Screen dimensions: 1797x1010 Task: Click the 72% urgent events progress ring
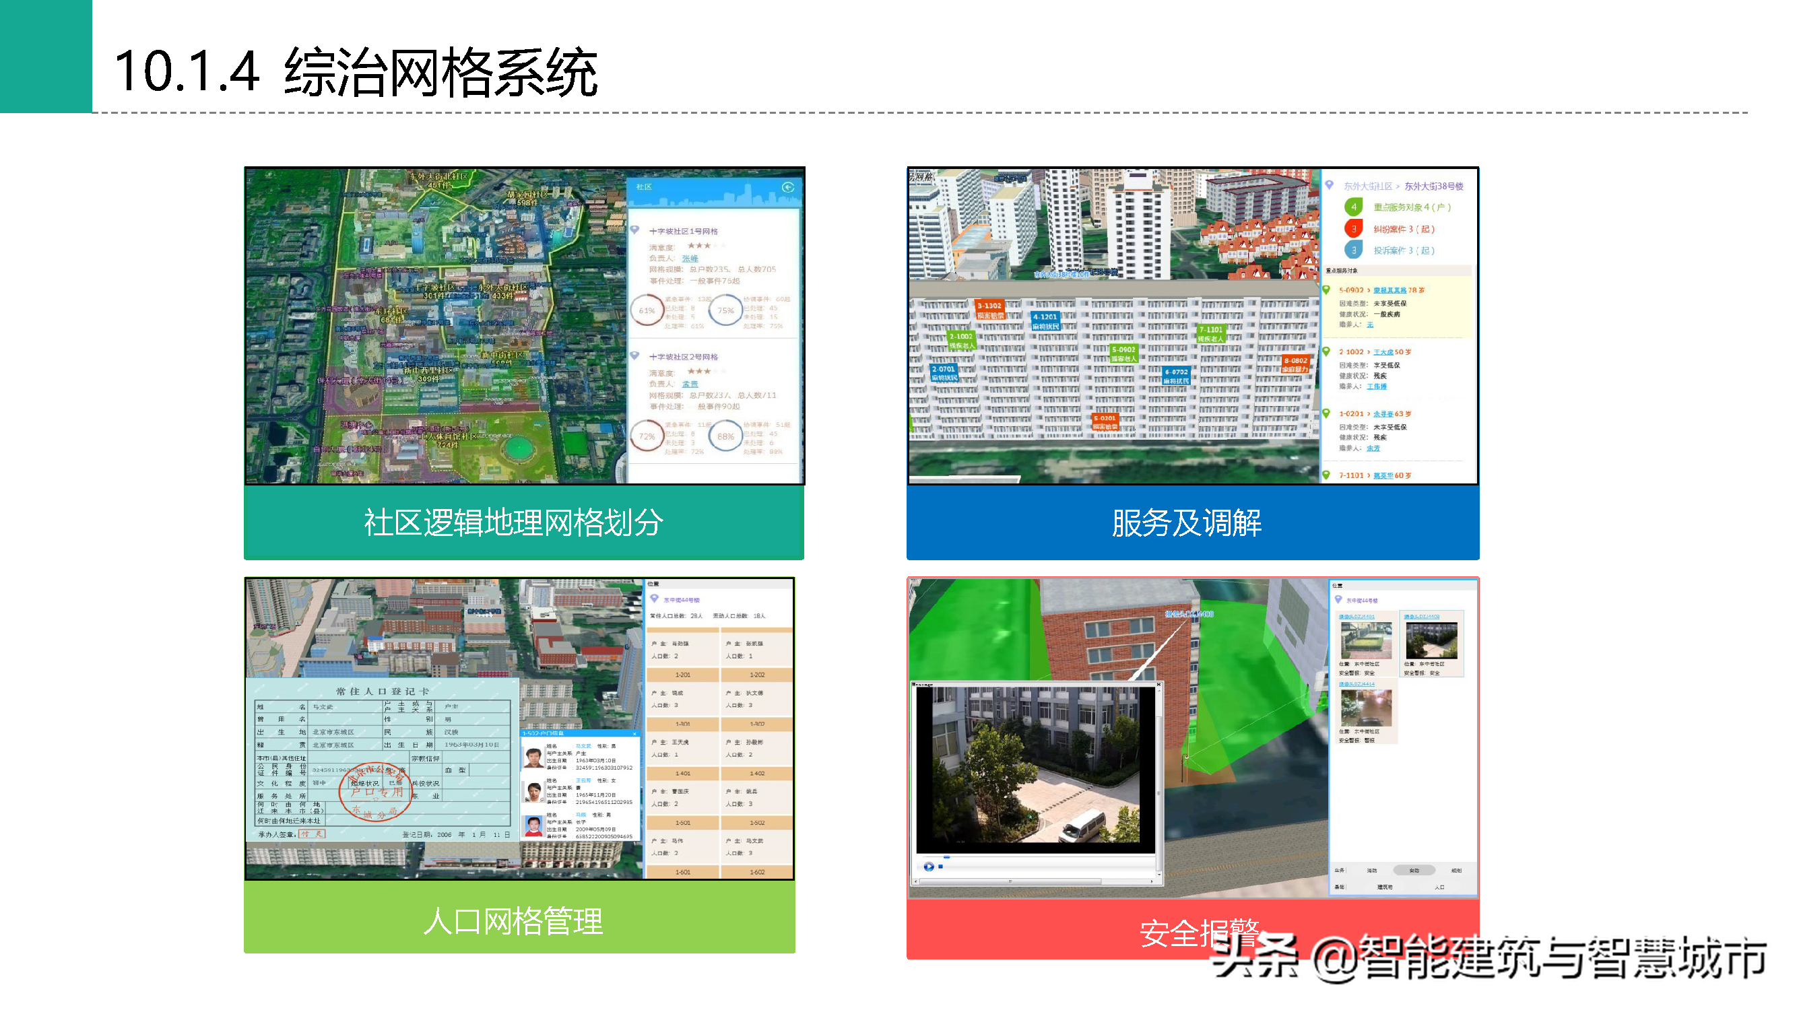(647, 436)
